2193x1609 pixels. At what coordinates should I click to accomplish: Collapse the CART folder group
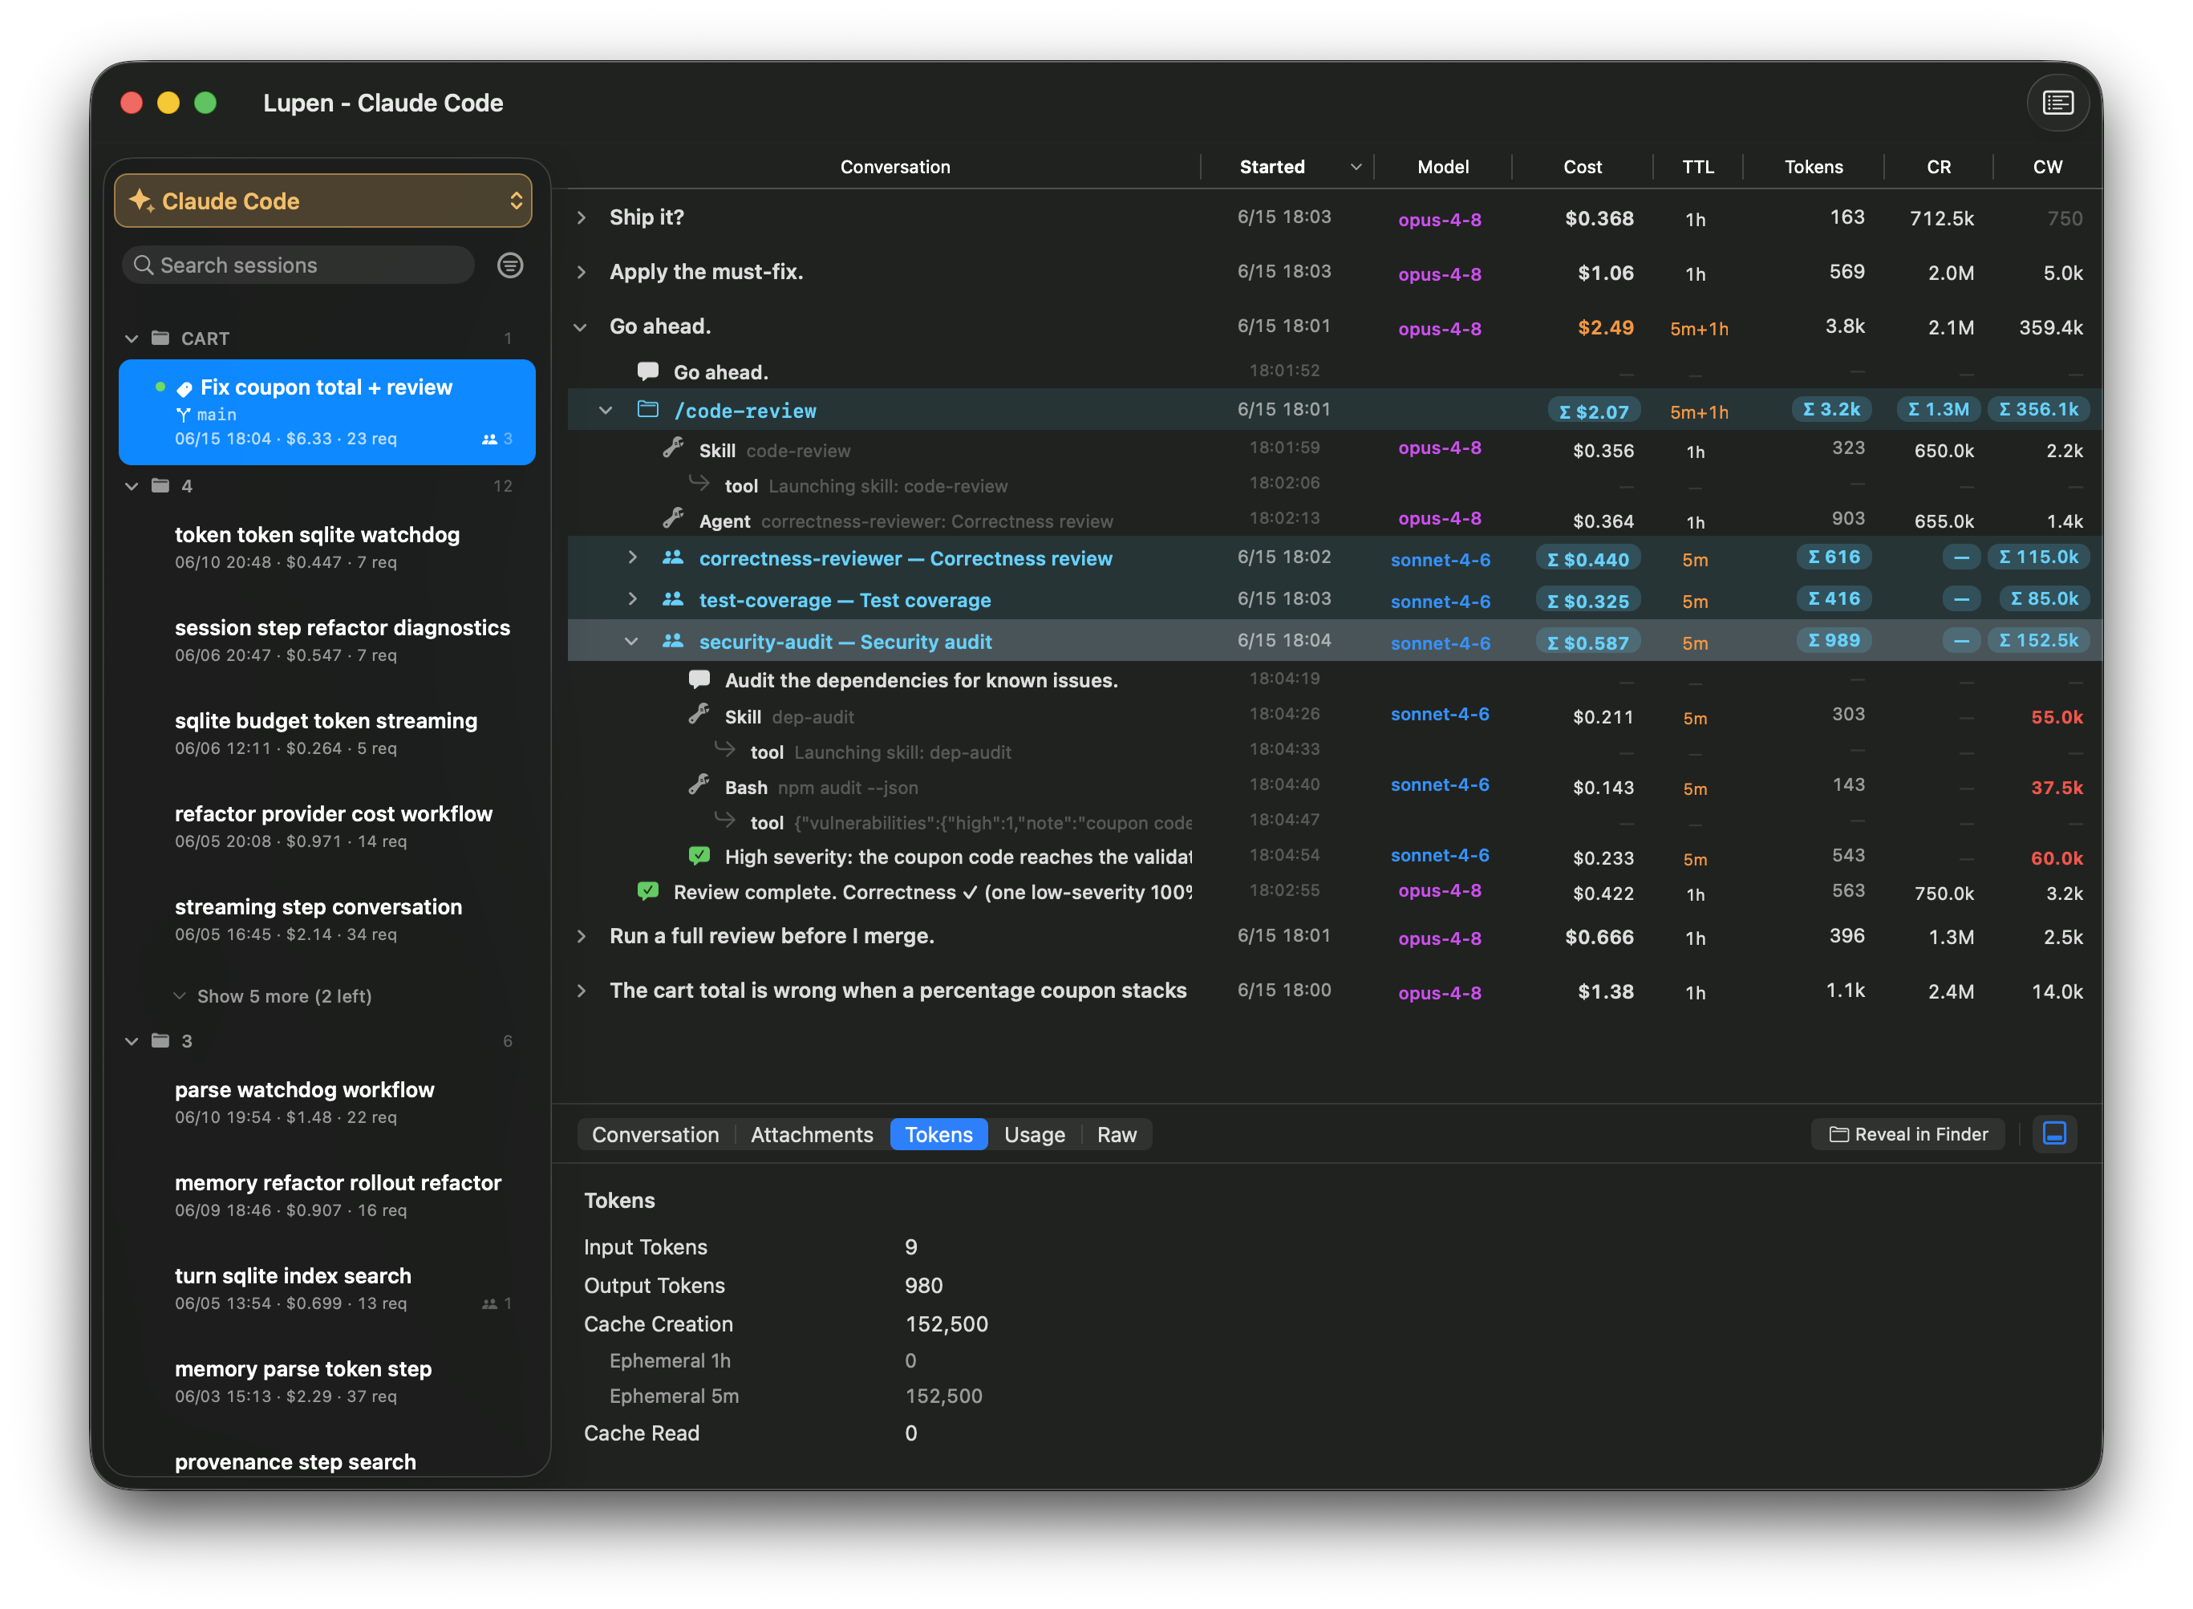132,339
